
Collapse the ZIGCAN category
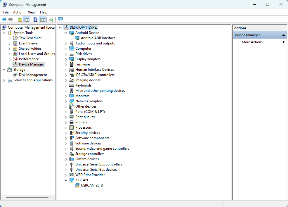(66, 180)
